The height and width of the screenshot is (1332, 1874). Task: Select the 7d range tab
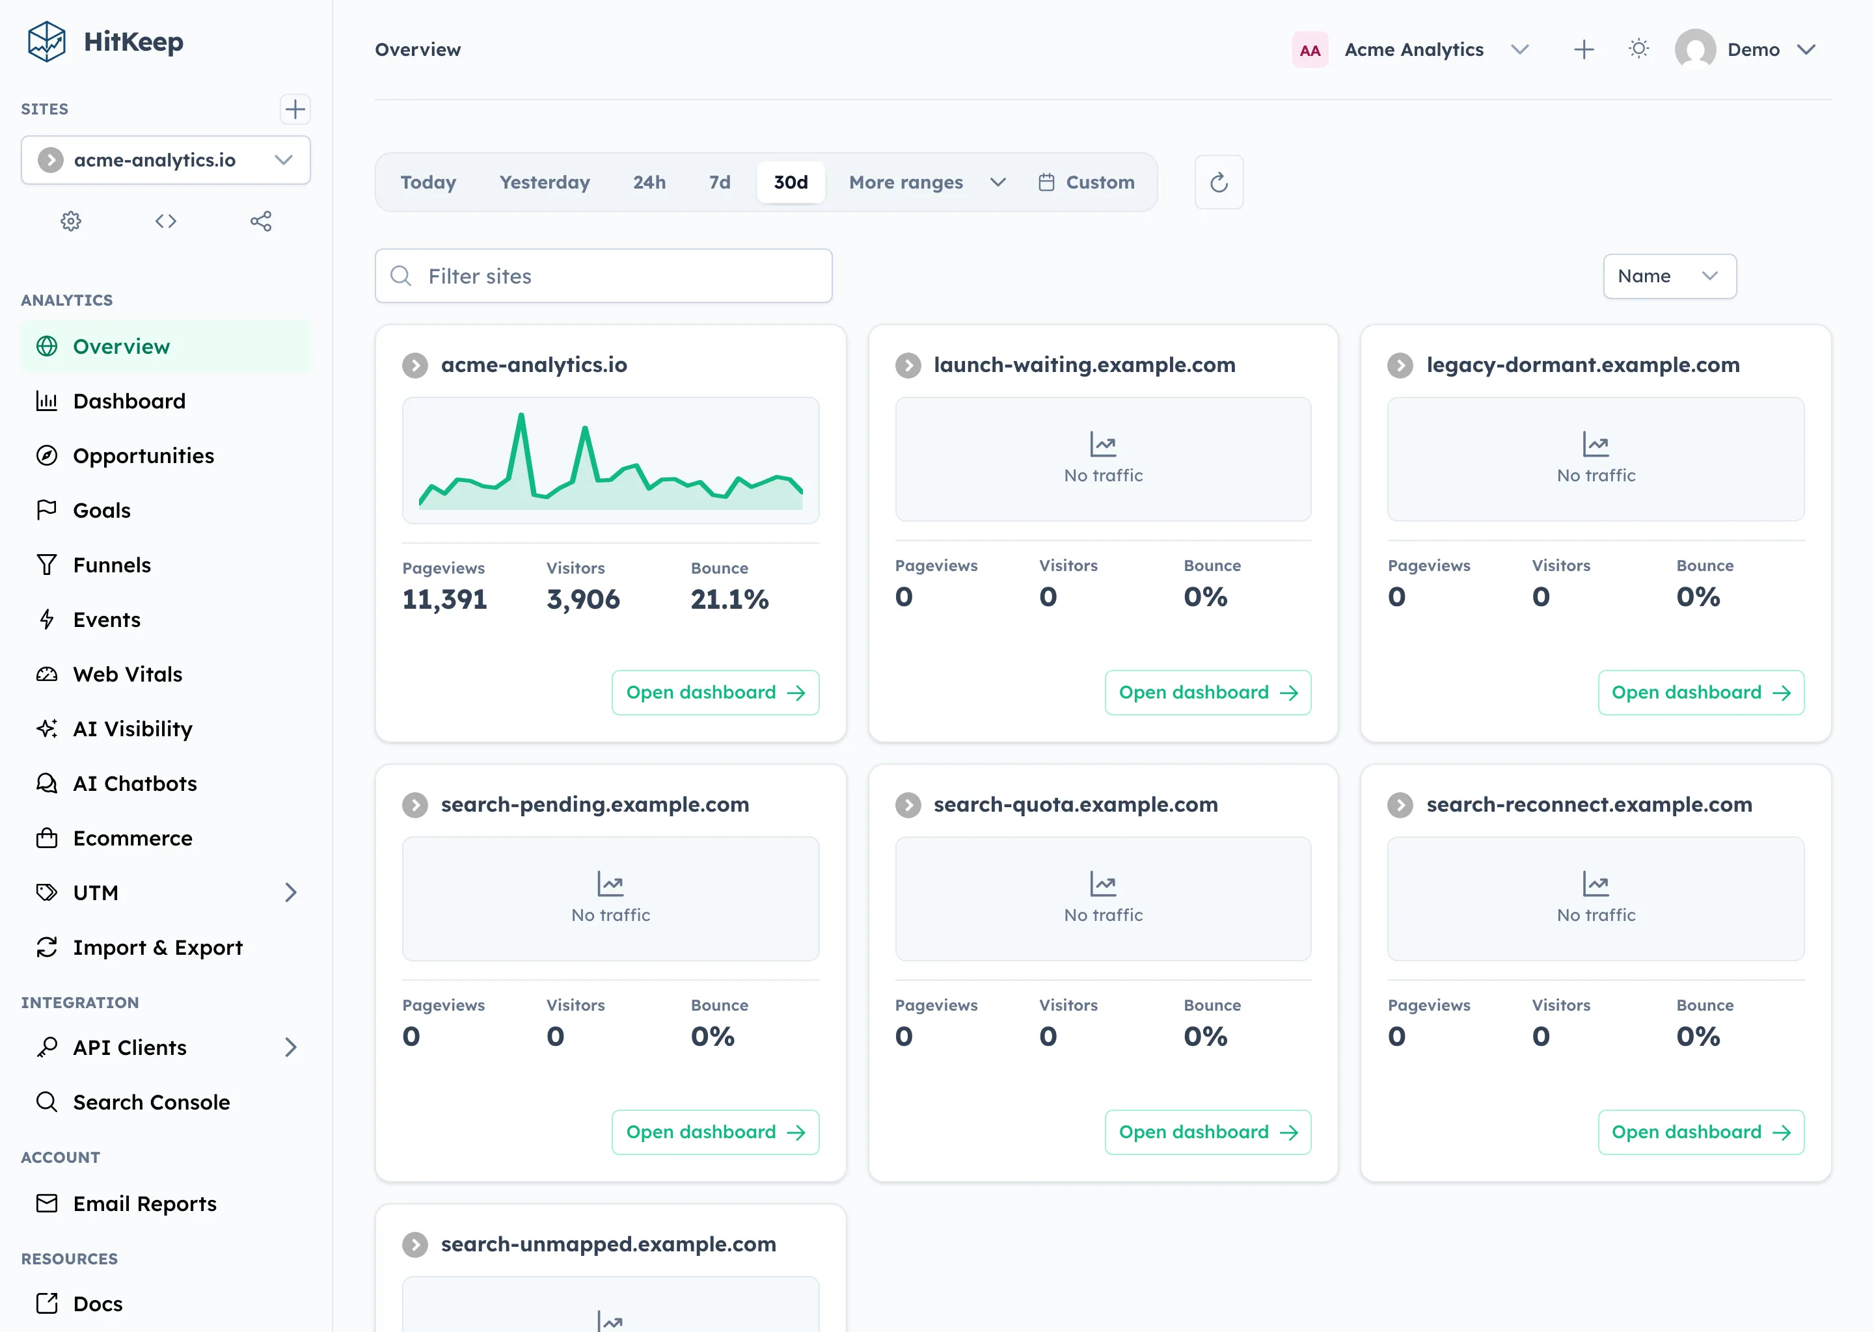click(x=720, y=182)
